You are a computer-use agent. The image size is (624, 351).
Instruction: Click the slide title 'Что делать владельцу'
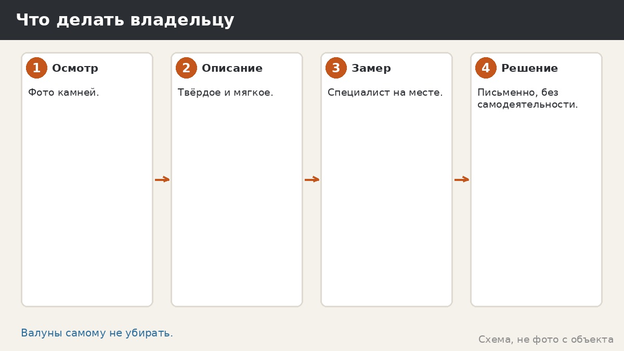(125, 20)
